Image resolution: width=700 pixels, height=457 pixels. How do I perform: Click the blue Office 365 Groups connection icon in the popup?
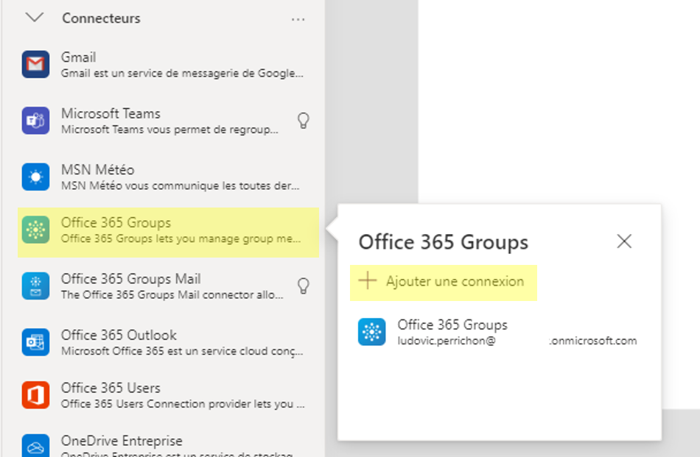point(372,332)
